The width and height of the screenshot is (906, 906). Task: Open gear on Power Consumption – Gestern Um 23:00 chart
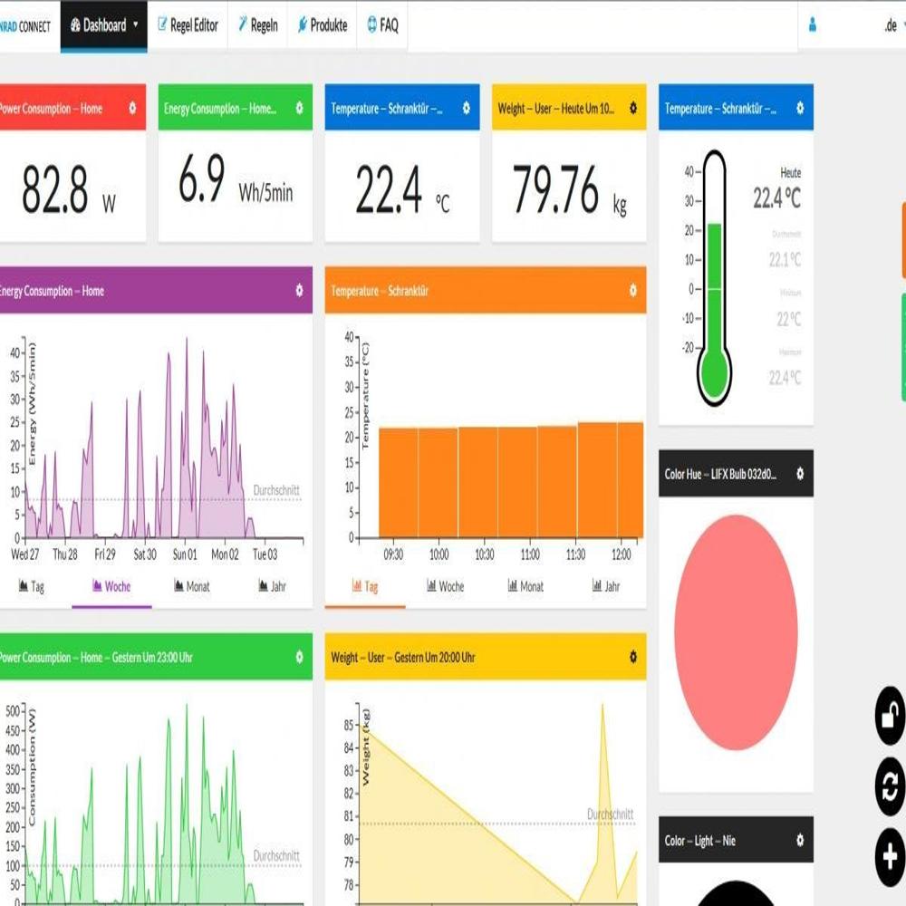(299, 656)
